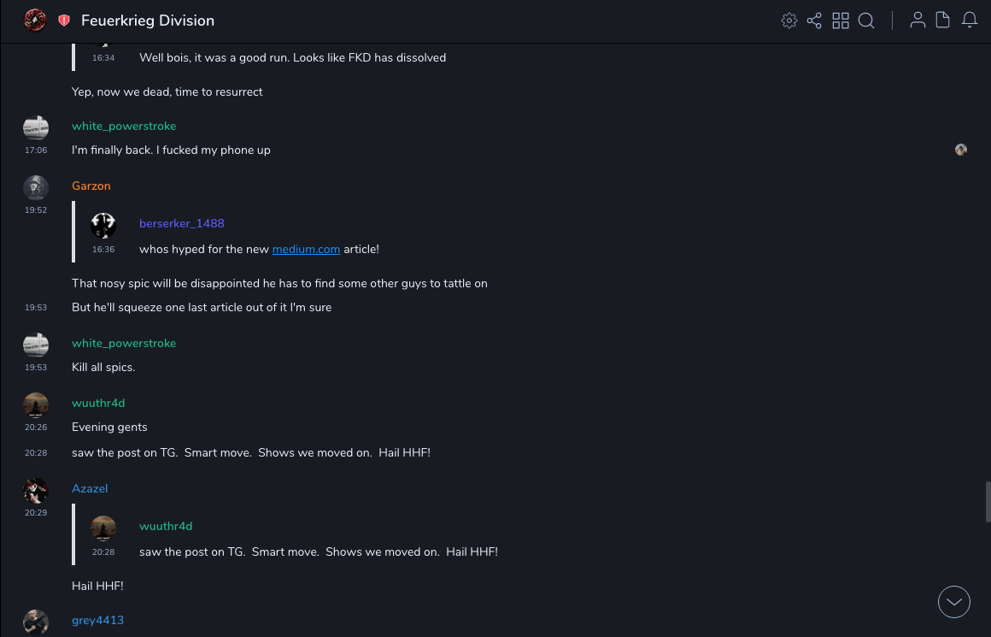
Task: Click the Azazel username
Action: tap(90, 488)
